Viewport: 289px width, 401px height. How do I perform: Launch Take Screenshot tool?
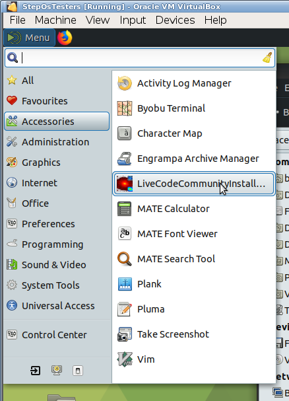click(194, 334)
